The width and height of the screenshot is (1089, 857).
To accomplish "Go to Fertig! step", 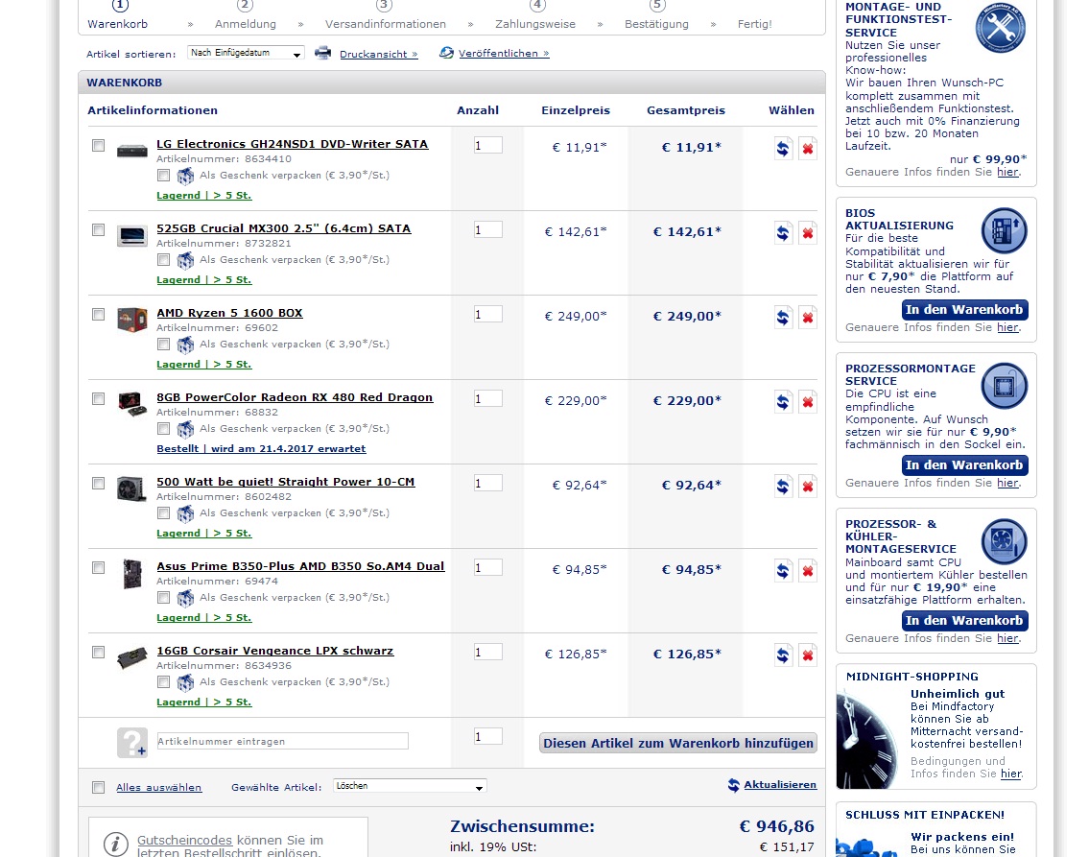I will (x=755, y=24).
